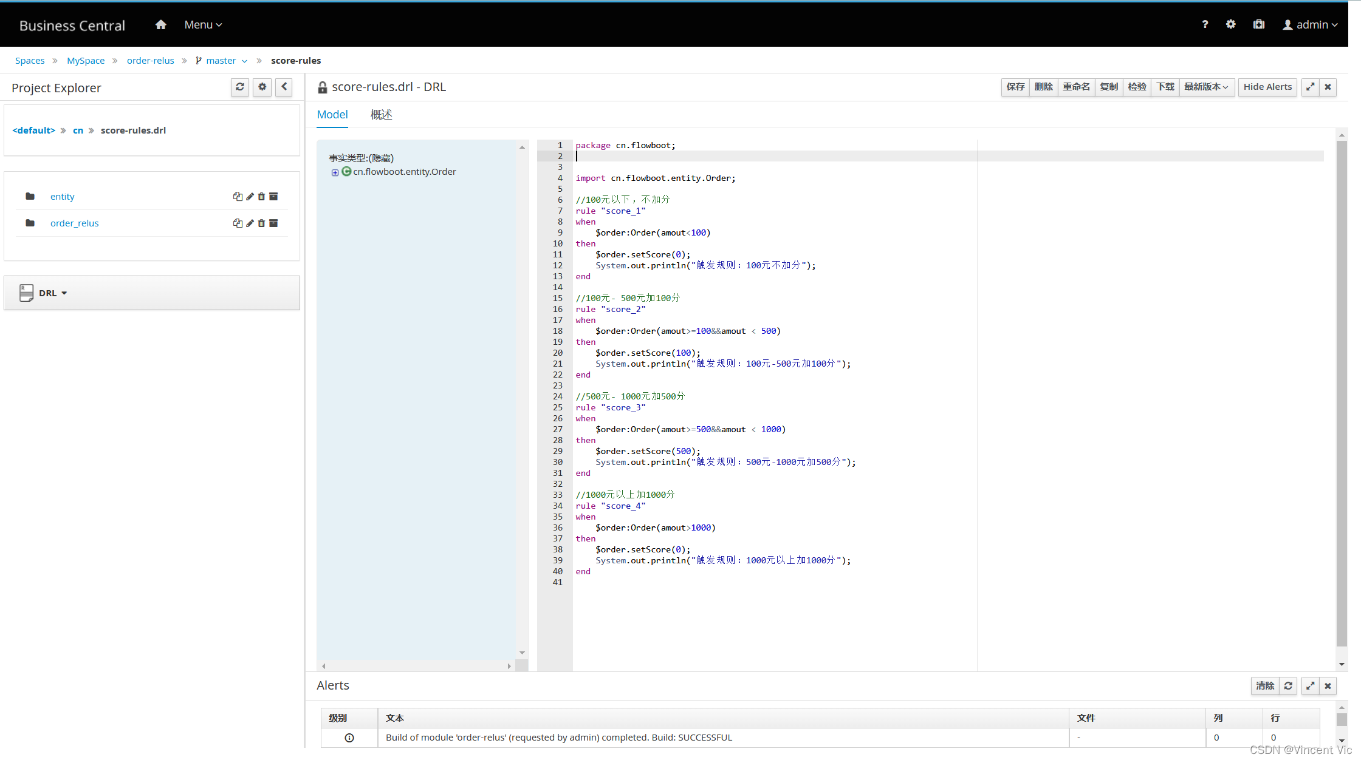Image resolution: width=1361 pixels, height=760 pixels.
Task: Click copy icon for entity folder
Action: point(237,196)
